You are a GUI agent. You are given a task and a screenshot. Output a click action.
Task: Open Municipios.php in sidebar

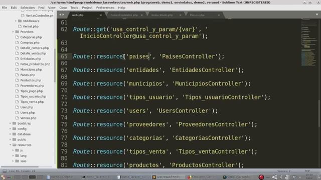(x=31, y=69)
